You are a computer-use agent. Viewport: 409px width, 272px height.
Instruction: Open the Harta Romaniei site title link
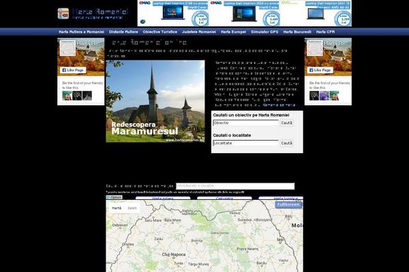[x=100, y=12]
